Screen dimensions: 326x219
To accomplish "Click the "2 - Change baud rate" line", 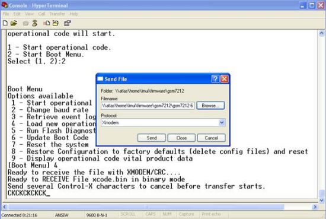I will (50, 110).
